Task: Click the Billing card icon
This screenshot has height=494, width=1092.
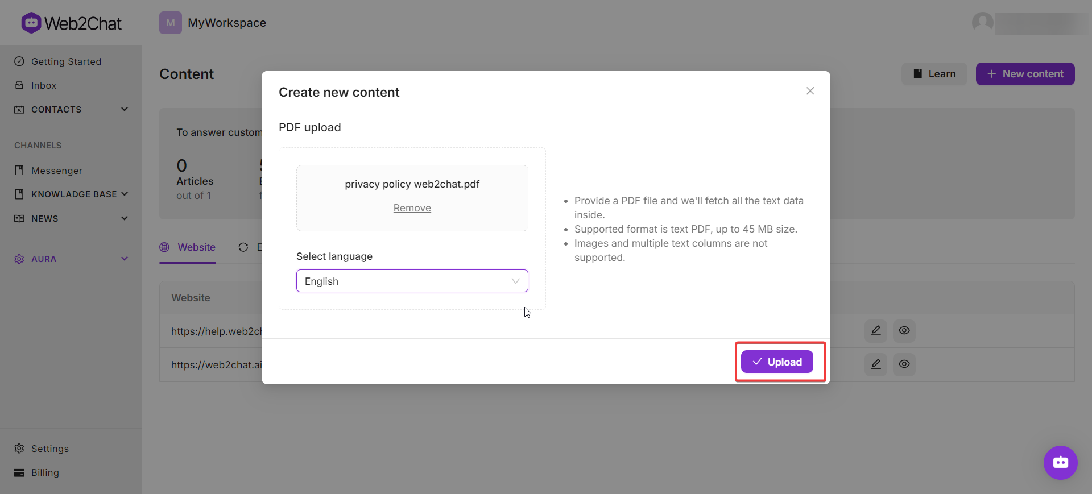Action: coord(19,472)
